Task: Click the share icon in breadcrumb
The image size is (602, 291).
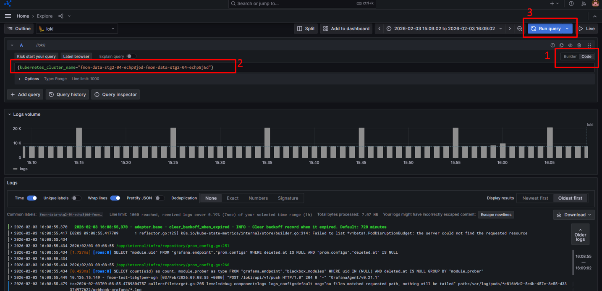Action: [61, 16]
